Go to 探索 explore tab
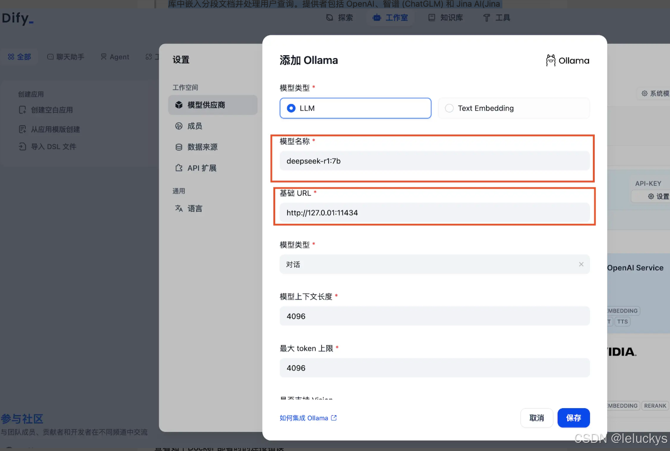The image size is (670, 451). click(x=340, y=18)
